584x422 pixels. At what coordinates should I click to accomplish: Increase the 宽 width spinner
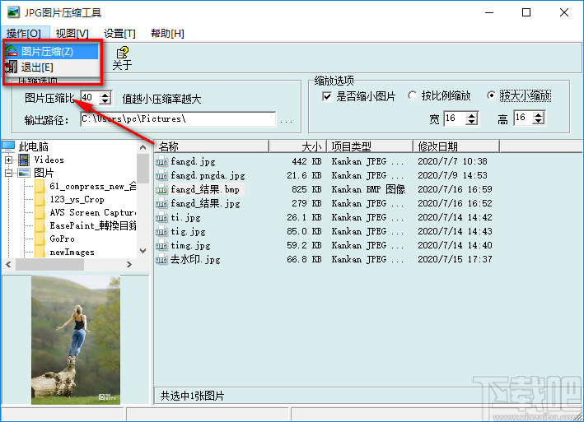[472, 116]
